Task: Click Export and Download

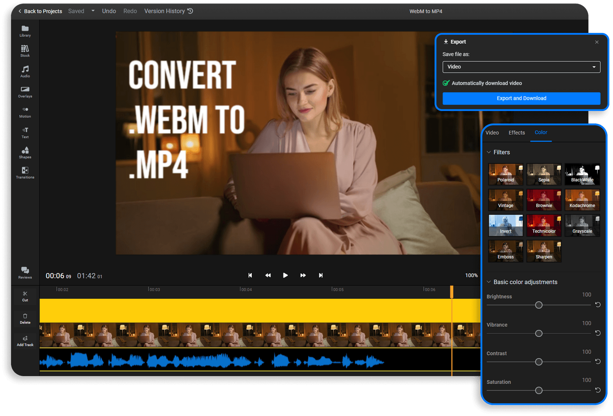Action: [521, 98]
